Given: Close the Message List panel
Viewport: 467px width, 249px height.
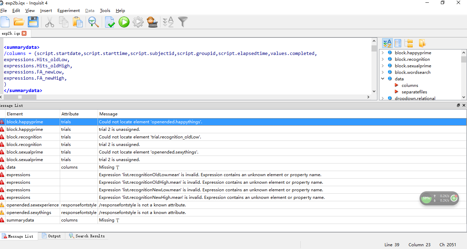Looking at the screenshot, I should pyautogui.click(x=464, y=105).
